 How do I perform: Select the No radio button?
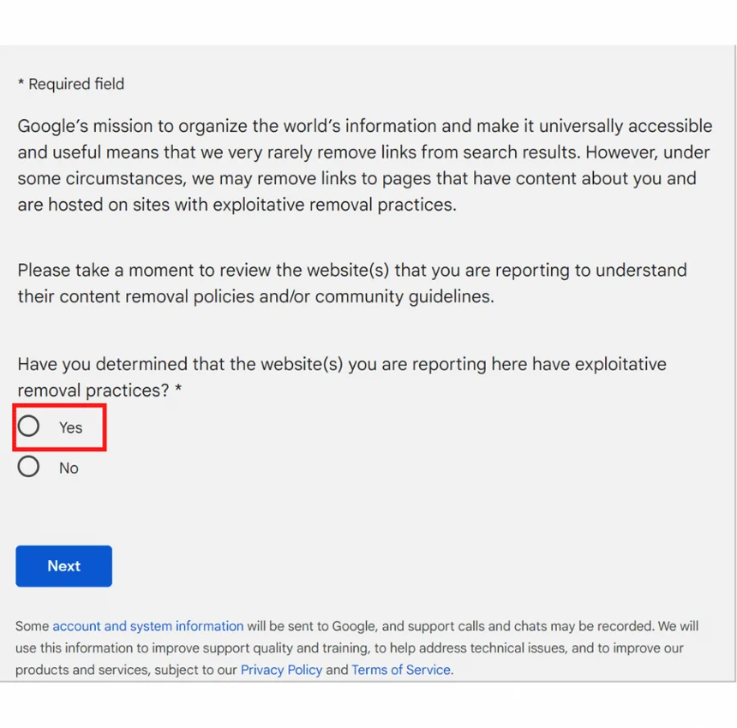pyautogui.click(x=28, y=467)
